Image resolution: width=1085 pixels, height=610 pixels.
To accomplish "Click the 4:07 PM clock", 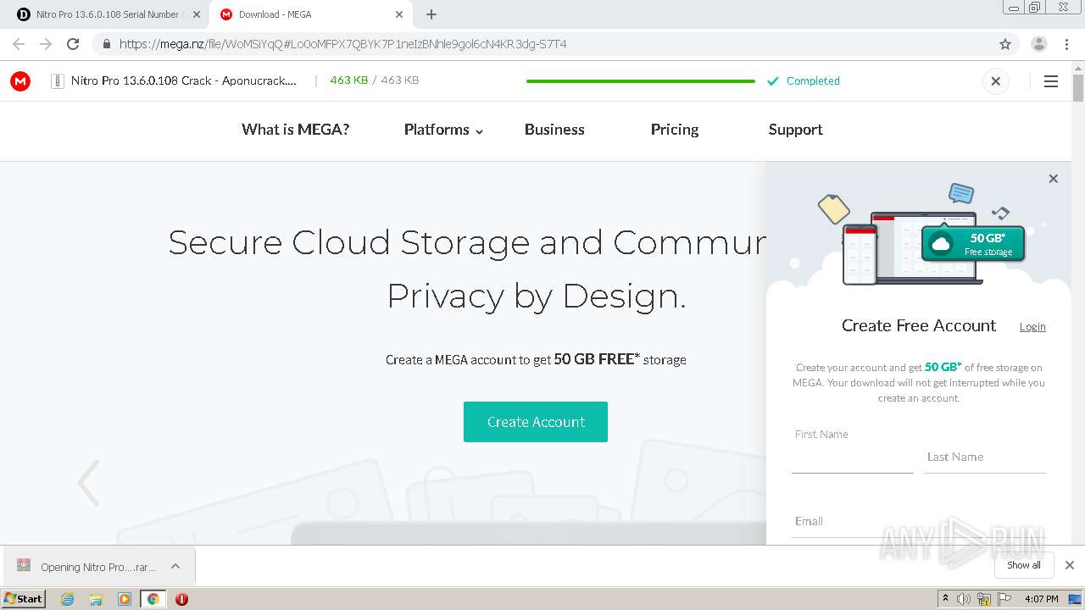I will coord(1041,599).
